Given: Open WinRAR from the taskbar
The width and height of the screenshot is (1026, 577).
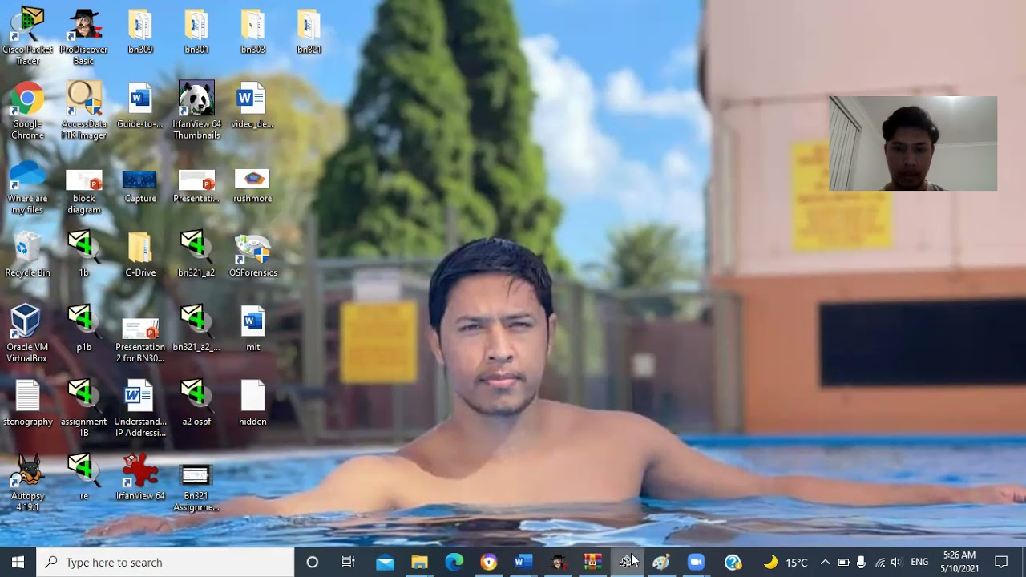Looking at the screenshot, I should [x=592, y=562].
